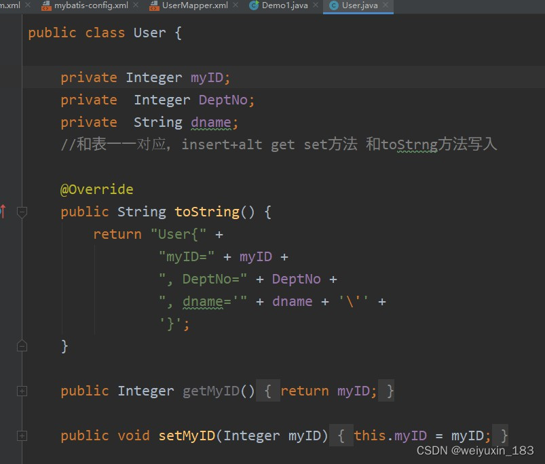Click the setMyID method name
This screenshot has height=464, width=545.
click(187, 436)
